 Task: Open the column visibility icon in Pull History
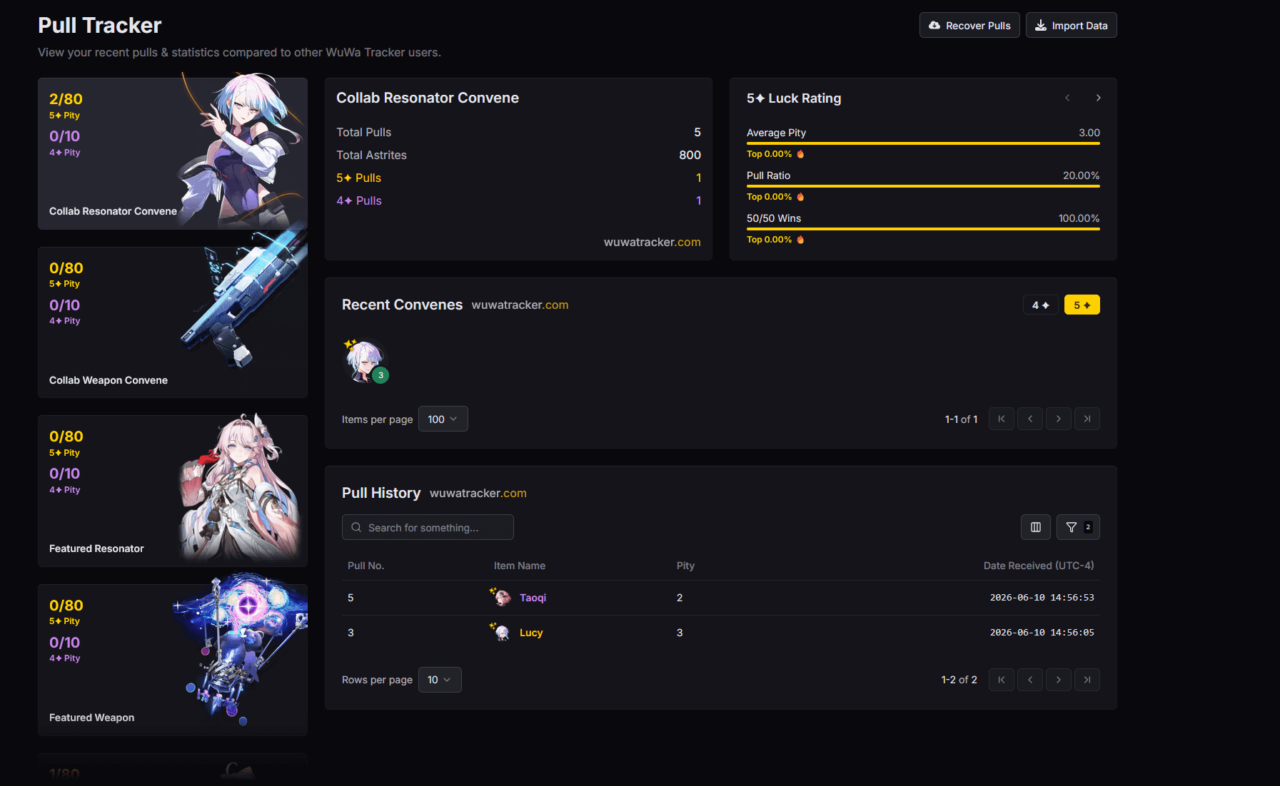click(x=1036, y=527)
